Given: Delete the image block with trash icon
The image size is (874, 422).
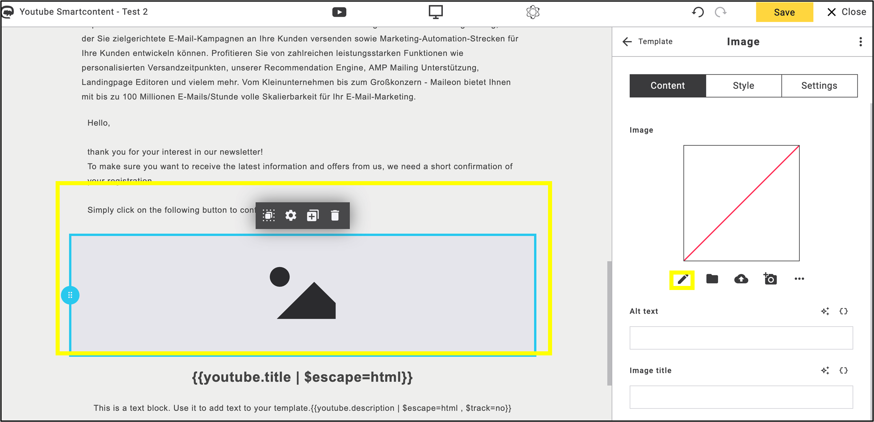Looking at the screenshot, I should tap(335, 216).
